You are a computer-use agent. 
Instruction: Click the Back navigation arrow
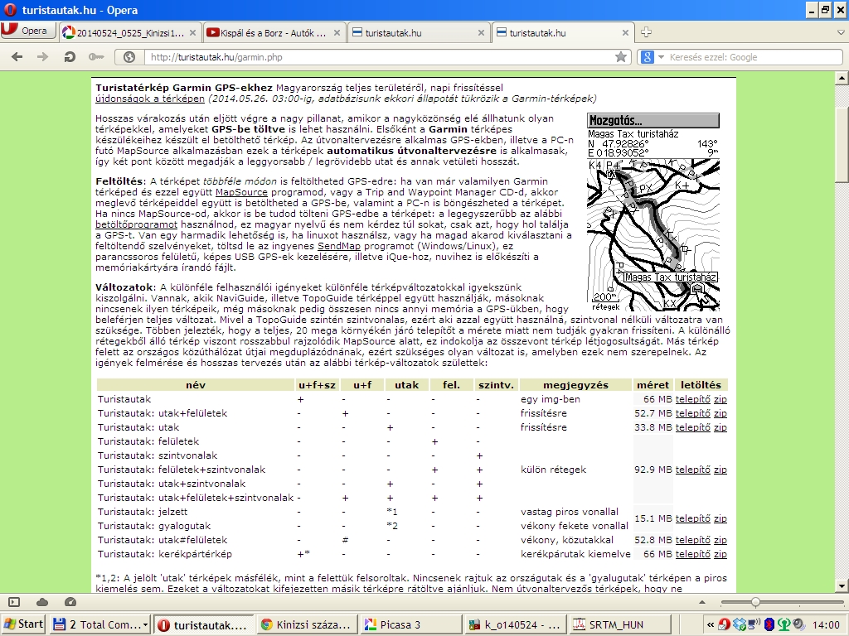click(x=18, y=57)
